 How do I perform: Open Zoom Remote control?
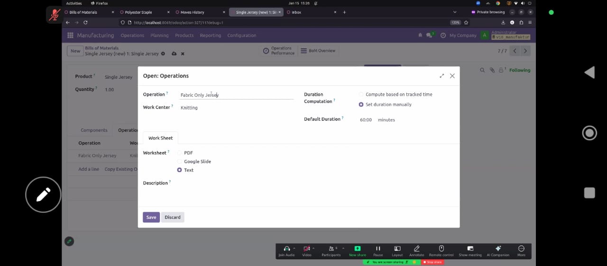441,249
